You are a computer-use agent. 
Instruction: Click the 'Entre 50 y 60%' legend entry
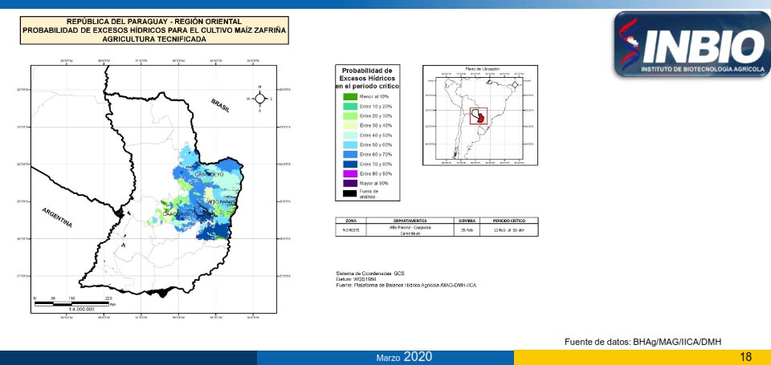click(375, 144)
